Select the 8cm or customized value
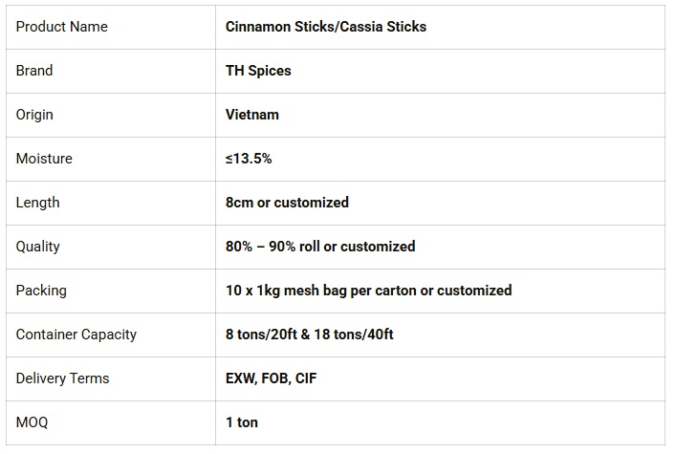 coord(287,203)
